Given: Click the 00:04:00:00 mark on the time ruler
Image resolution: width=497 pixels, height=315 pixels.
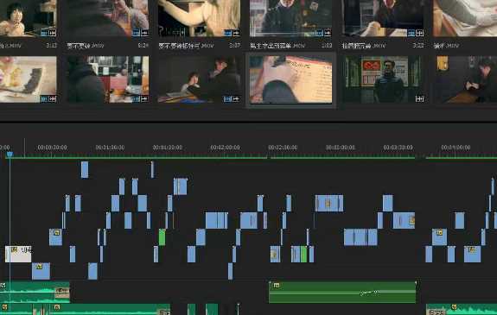Looking at the screenshot, I should (456, 148).
